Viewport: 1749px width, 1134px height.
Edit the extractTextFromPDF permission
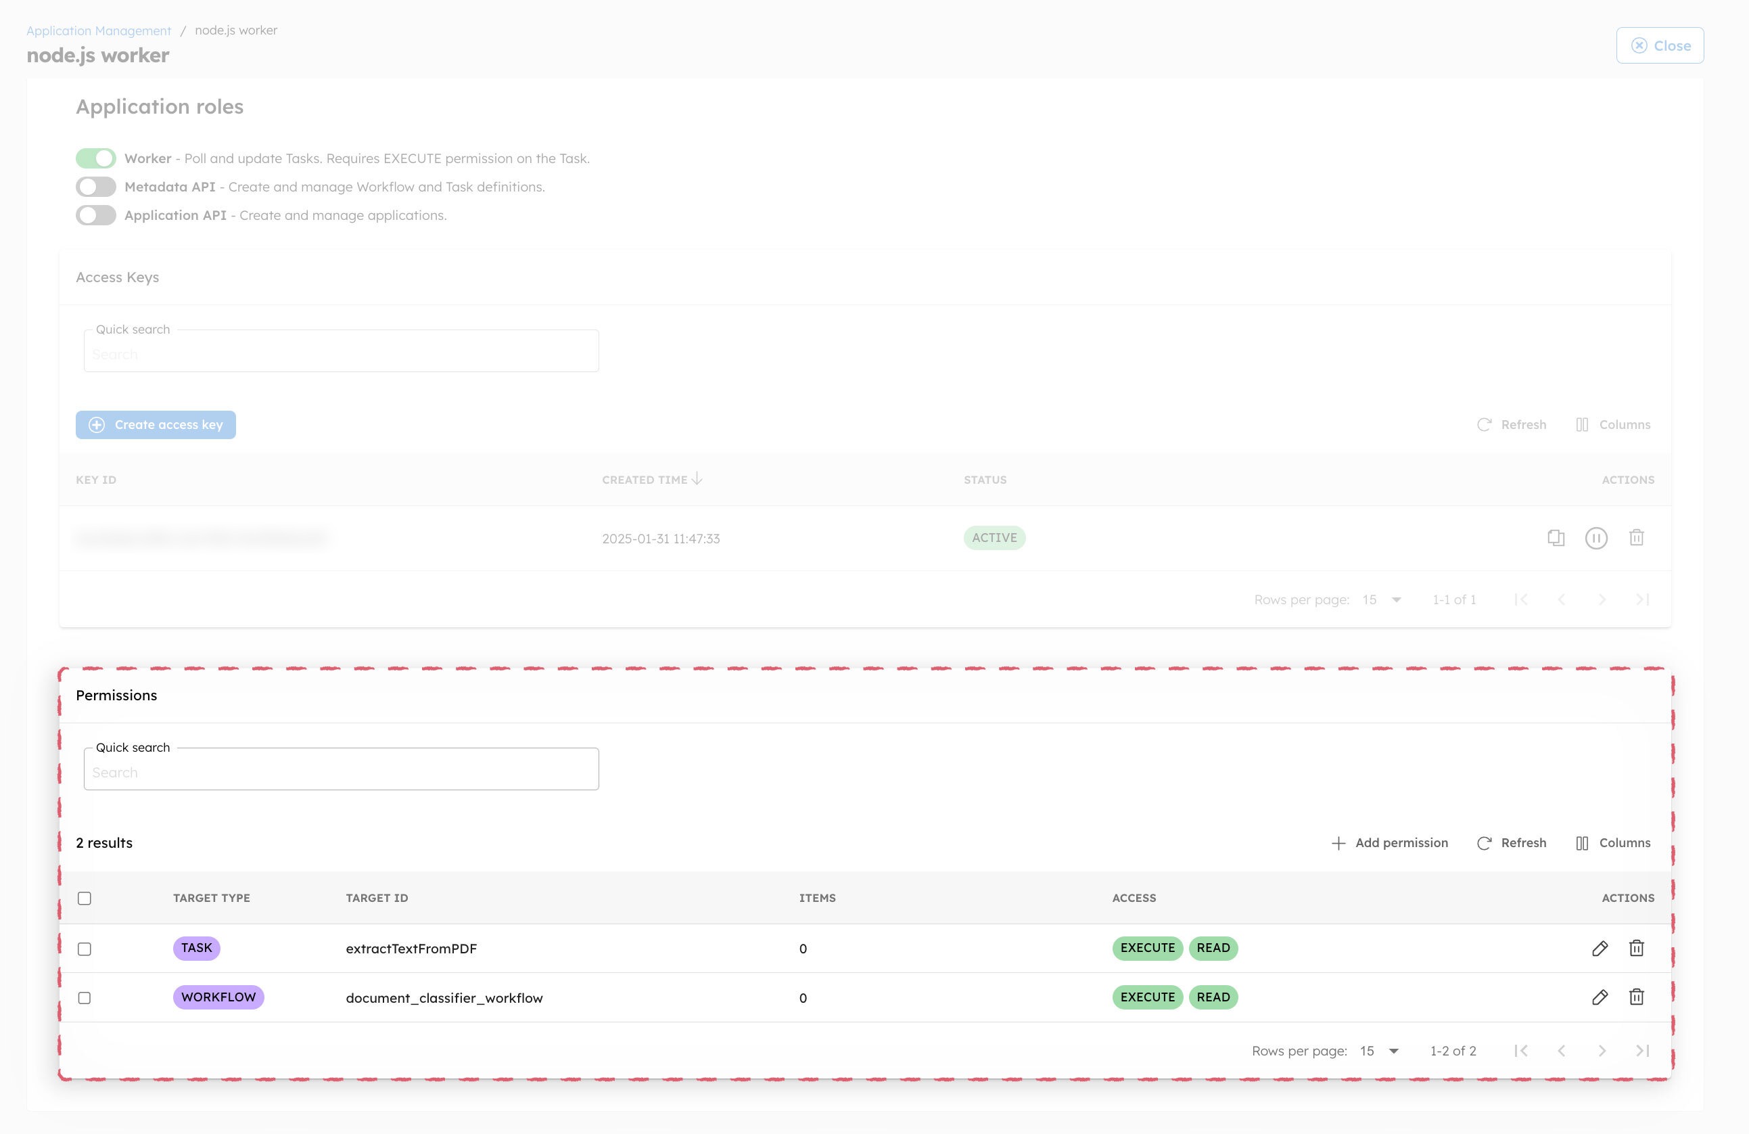point(1601,949)
